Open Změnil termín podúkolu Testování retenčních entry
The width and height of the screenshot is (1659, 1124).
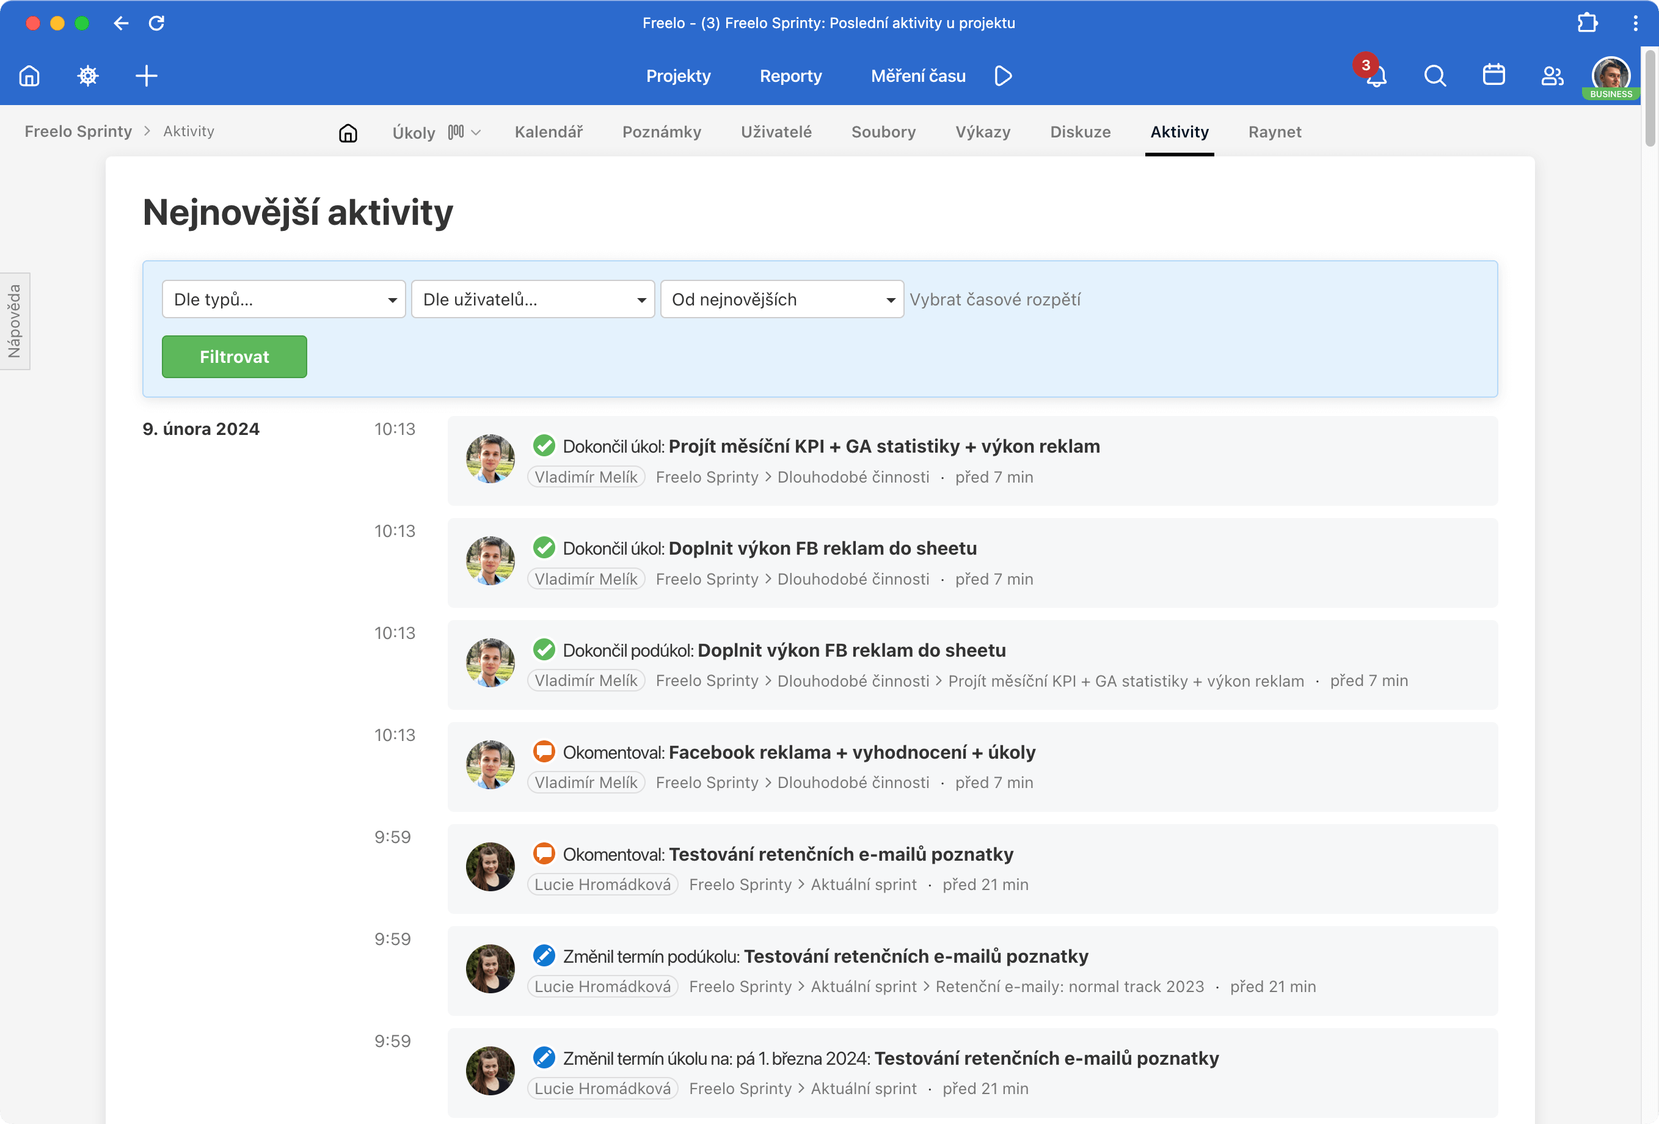pyautogui.click(x=916, y=956)
